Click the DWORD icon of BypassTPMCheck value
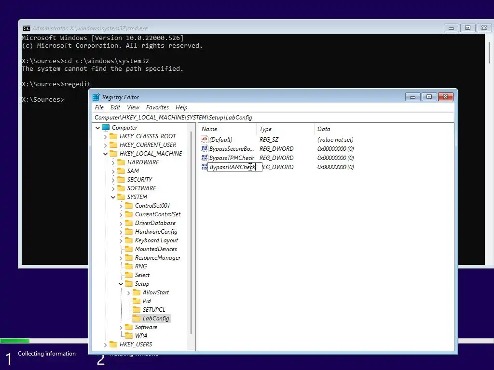The width and height of the screenshot is (494, 370). pos(205,158)
